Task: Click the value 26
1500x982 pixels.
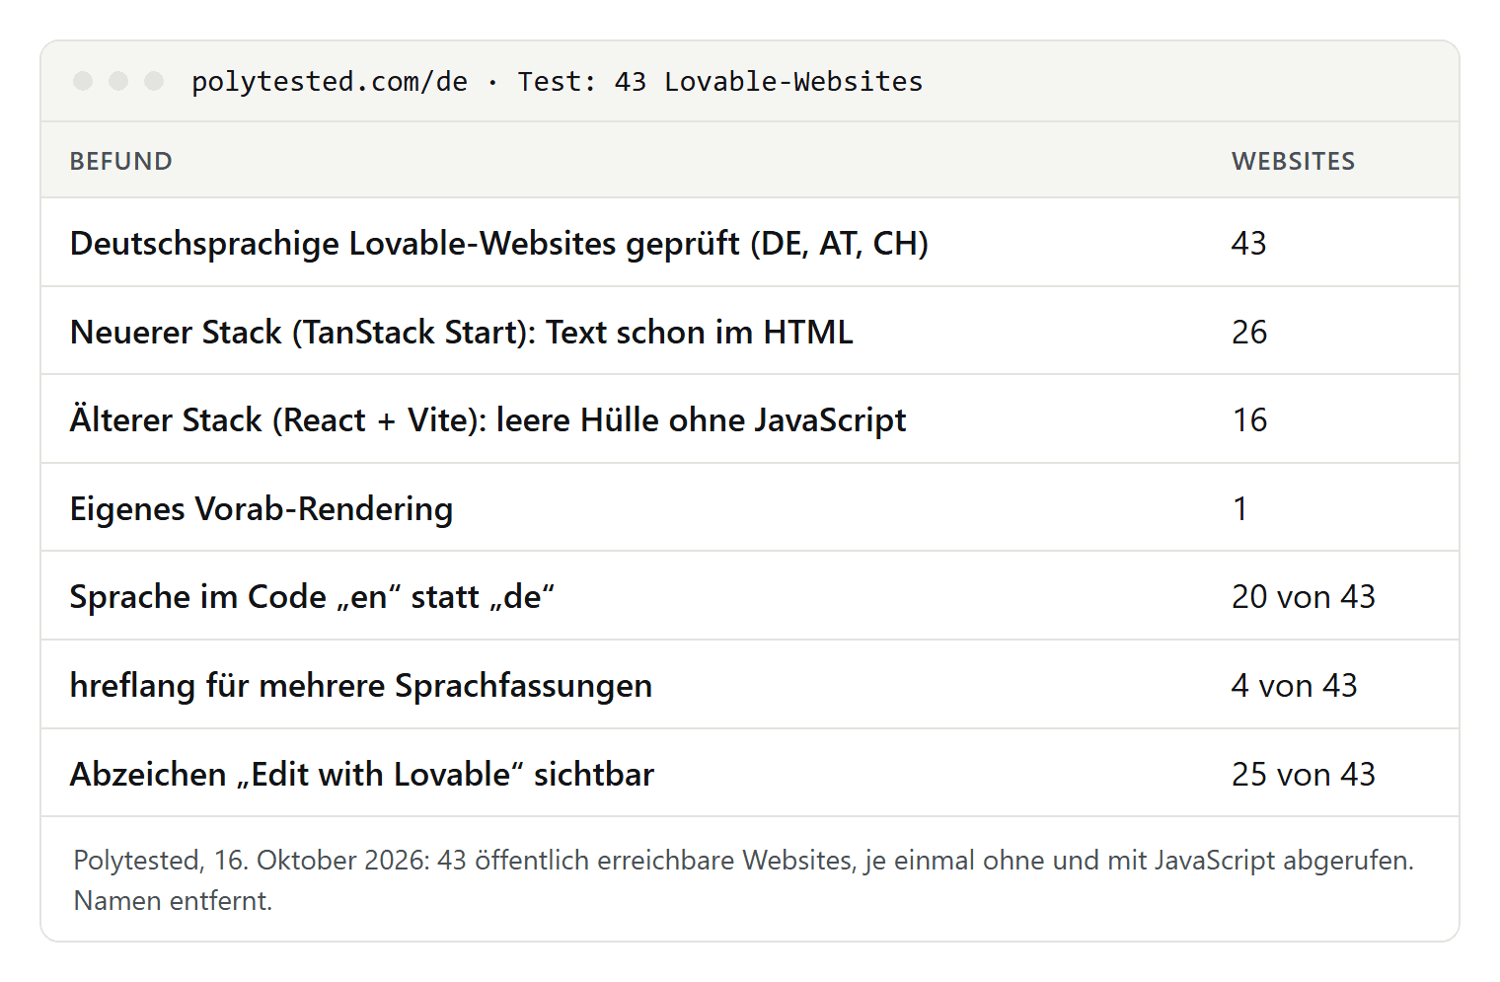Action: click(x=1249, y=332)
